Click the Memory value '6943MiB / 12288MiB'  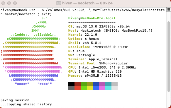pos(103,76)
